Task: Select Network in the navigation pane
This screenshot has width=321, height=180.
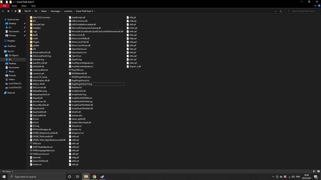Action: tap(11, 93)
